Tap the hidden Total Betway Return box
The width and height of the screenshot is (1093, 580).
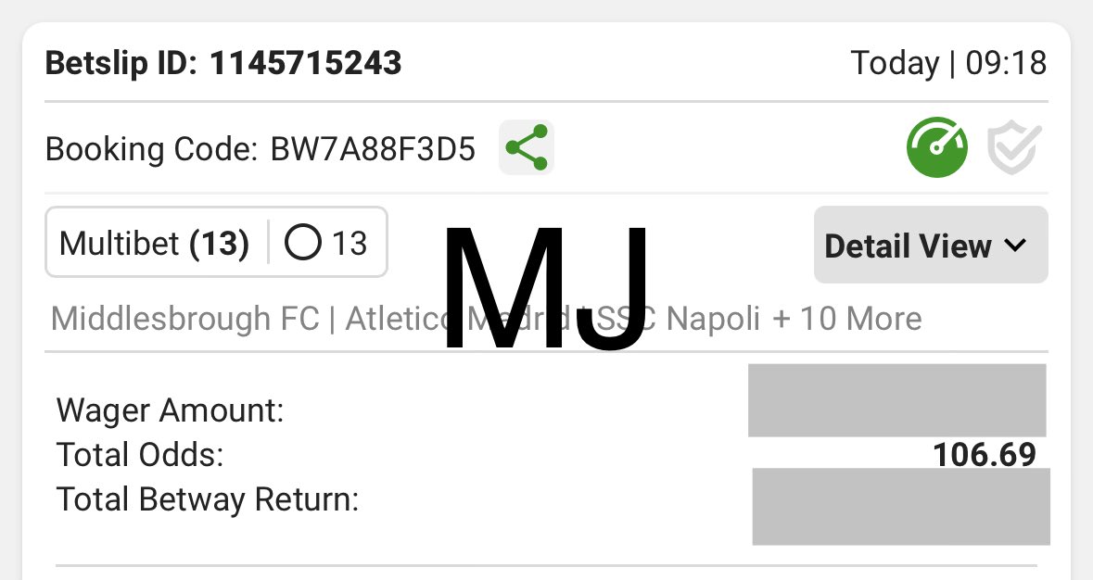pyautogui.click(x=901, y=506)
